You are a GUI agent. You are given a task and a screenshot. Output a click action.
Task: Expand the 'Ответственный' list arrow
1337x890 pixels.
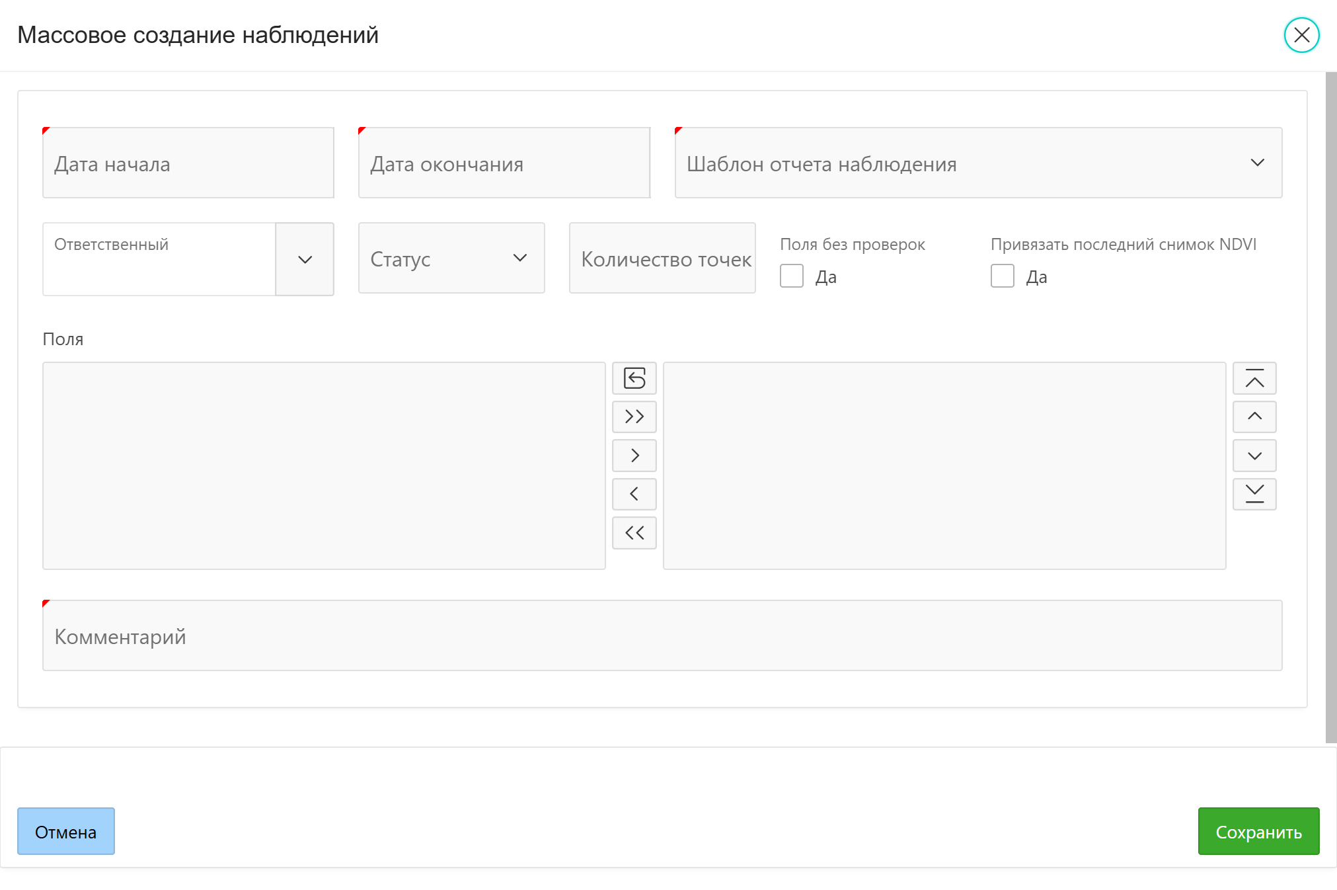click(304, 259)
